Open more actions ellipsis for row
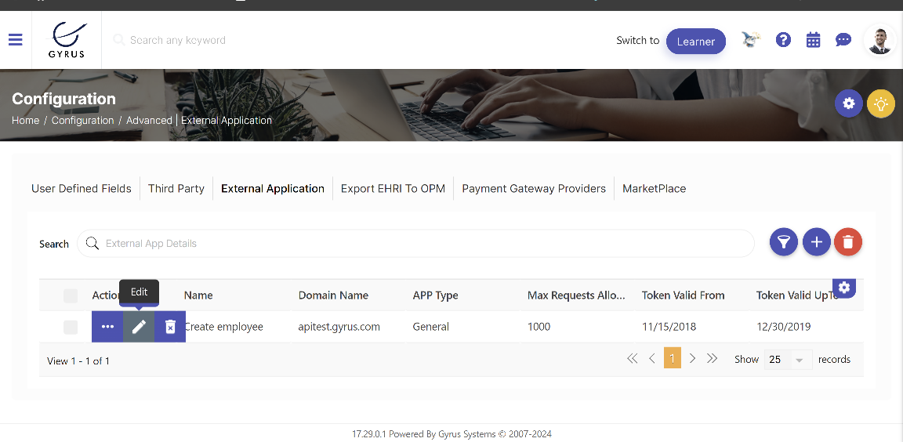 [107, 327]
